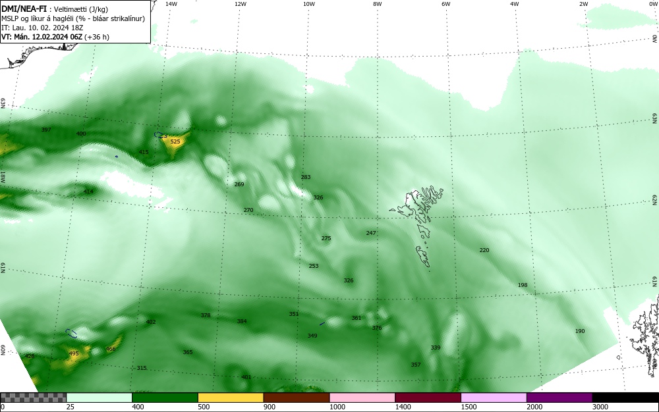Click the 414 map value

88,192
